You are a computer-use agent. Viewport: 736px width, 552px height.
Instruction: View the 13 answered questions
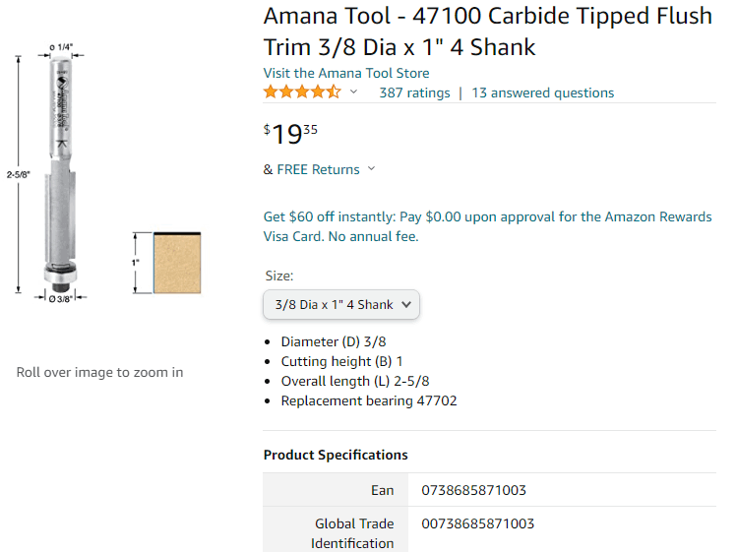(542, 92)
